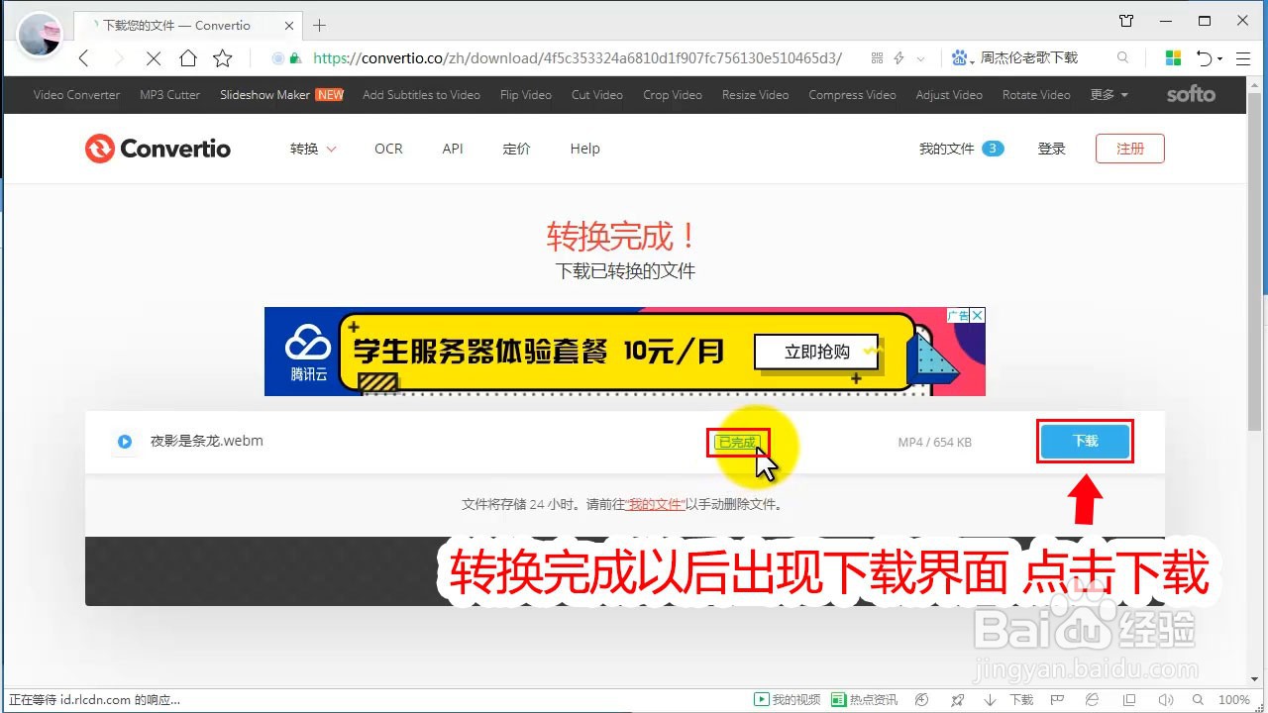Click the 注册 register button
1268x713 pixels.
click(1130, 149)
